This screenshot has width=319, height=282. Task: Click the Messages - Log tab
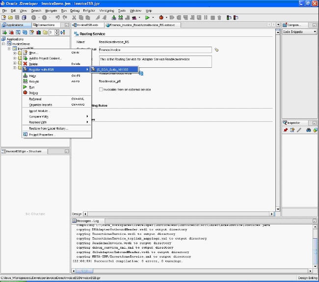pos(88,221)
